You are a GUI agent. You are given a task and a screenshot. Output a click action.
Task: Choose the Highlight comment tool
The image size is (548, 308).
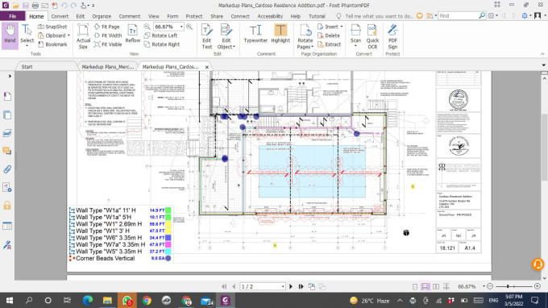(280, 34)
